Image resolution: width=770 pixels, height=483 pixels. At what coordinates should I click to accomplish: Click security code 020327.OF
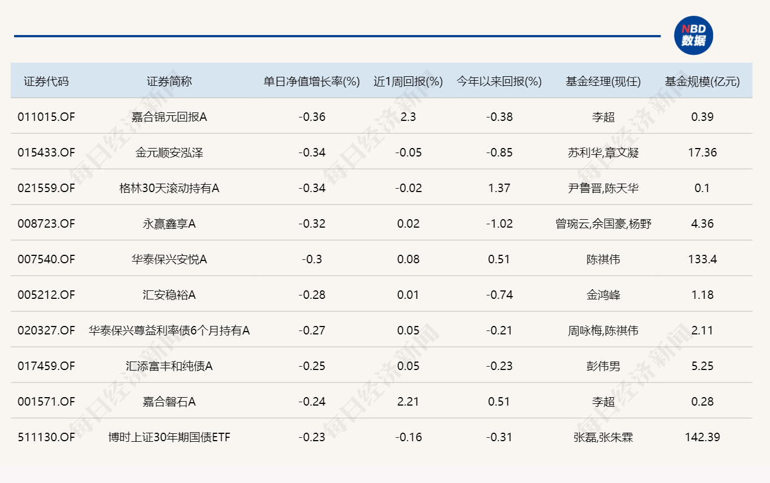(x=46, y=330)
